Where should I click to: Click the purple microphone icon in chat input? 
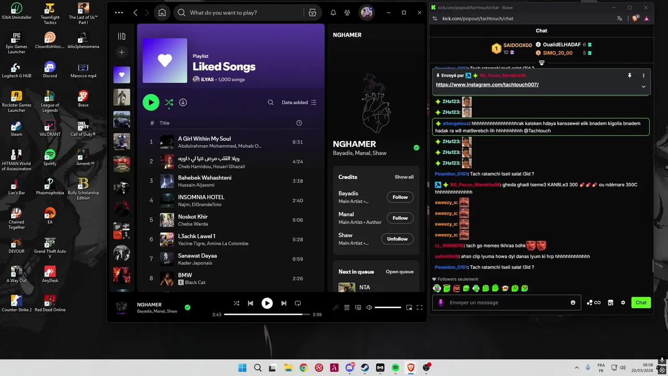[441, 302]
